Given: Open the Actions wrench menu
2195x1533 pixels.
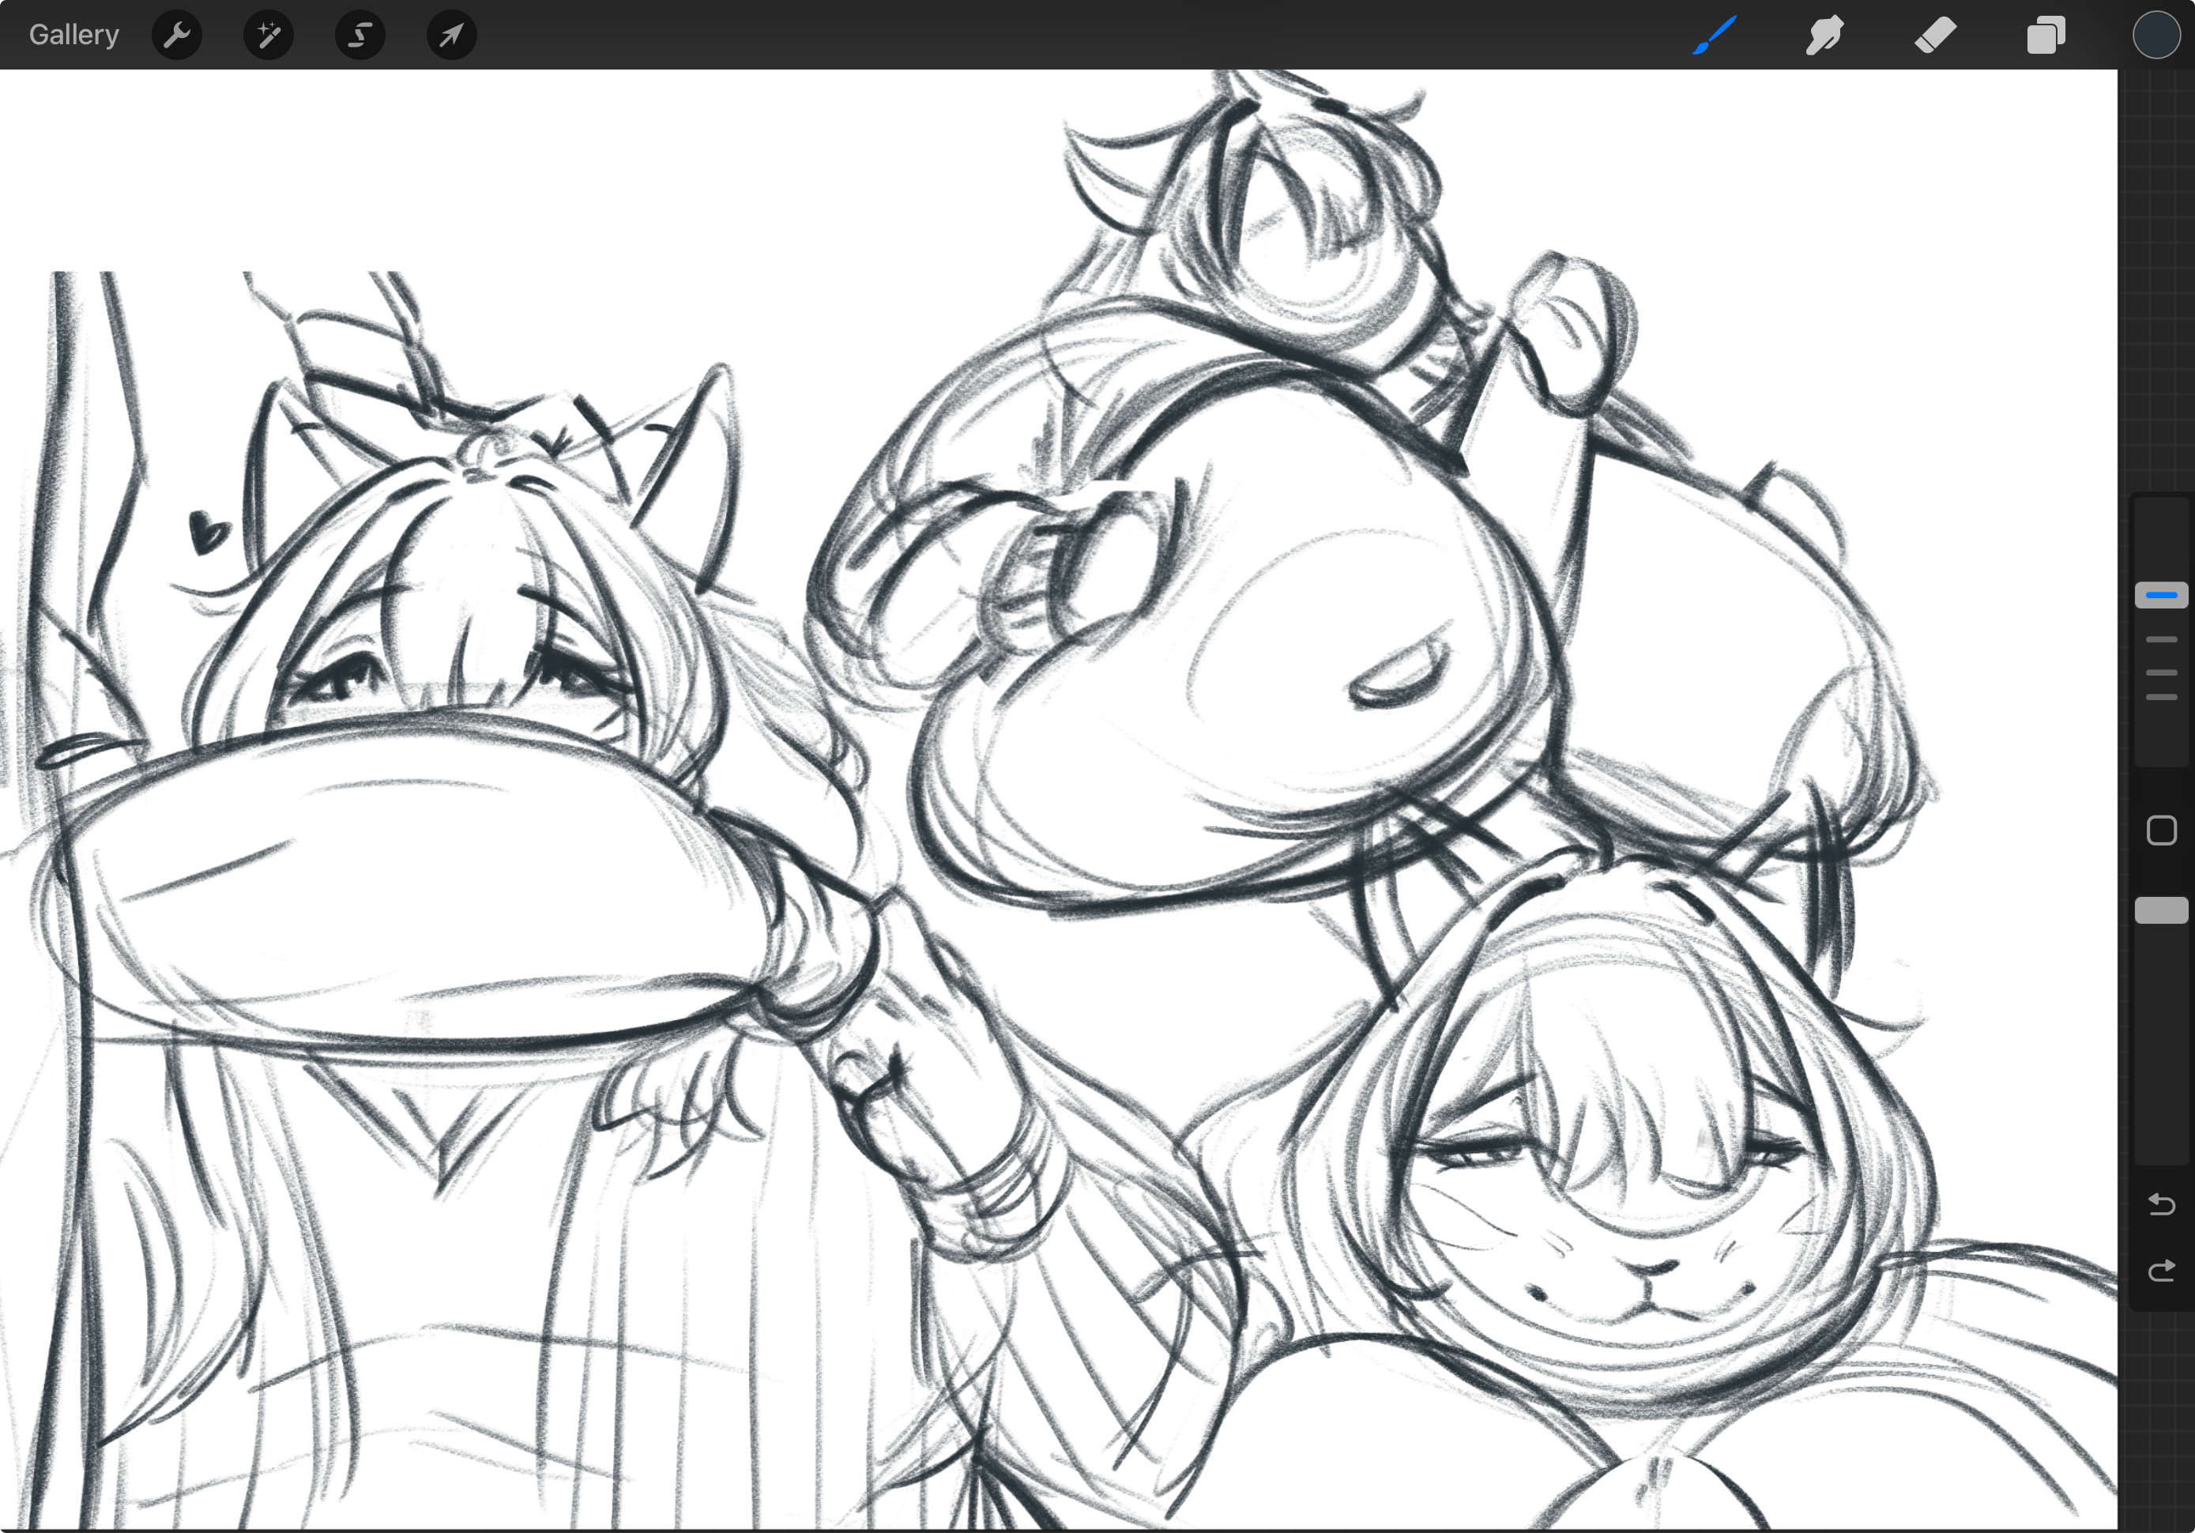Looking at the screenshot, I should (x=177, y=36).
